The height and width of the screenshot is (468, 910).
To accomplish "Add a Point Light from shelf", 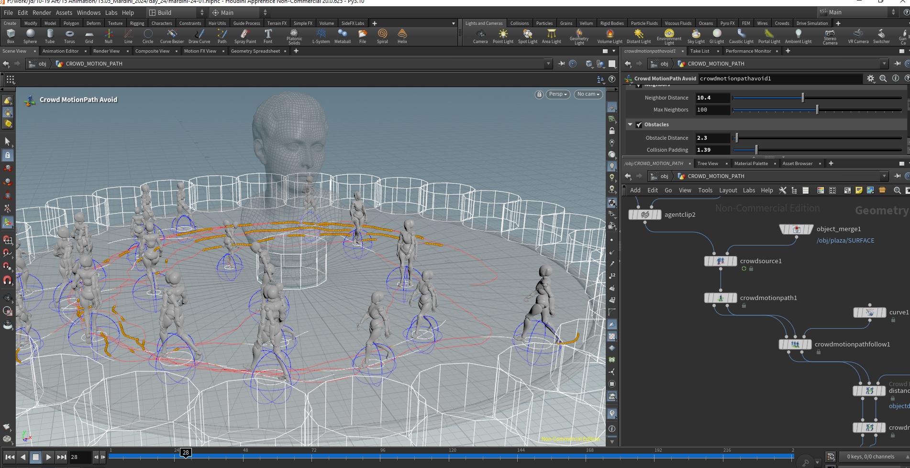I will tap(503, 36).
